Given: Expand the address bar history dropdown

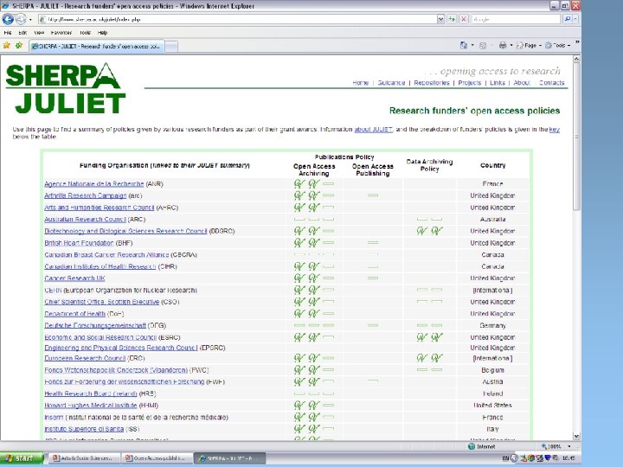Looking at the screenshot, I should tap(440, 19).
